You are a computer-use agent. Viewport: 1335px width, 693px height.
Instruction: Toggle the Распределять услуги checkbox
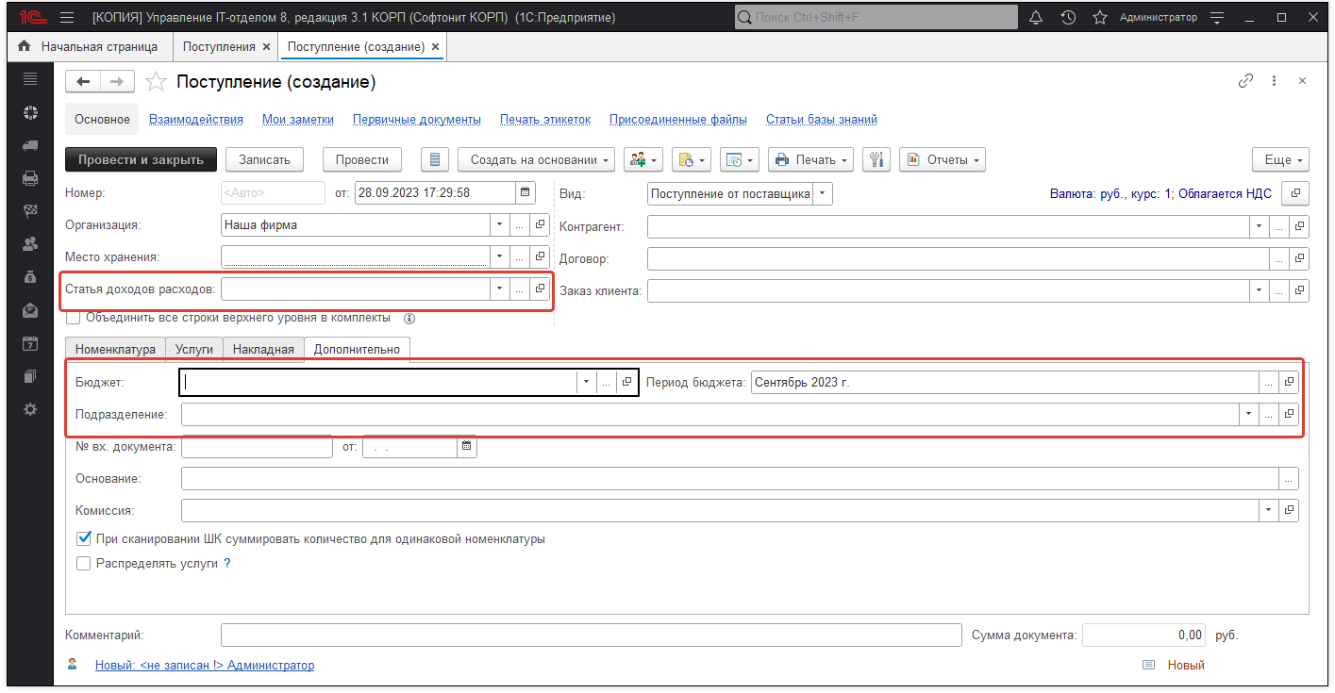click(84, 563)
